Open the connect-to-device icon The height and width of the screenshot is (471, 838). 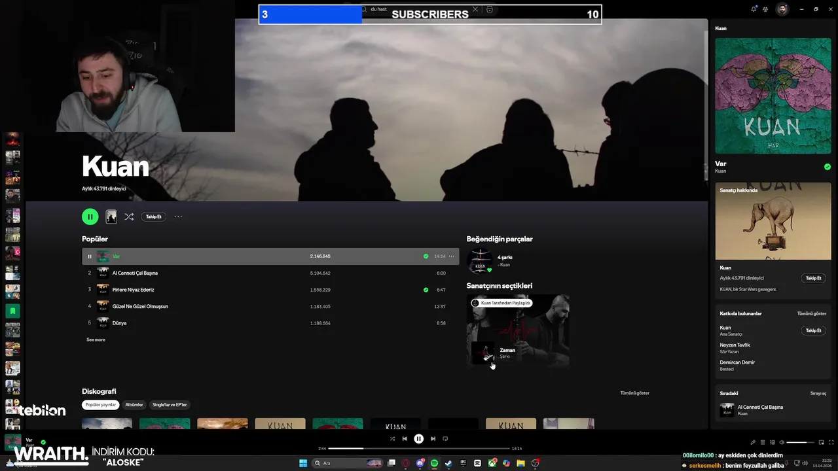[x=772, y=443]
